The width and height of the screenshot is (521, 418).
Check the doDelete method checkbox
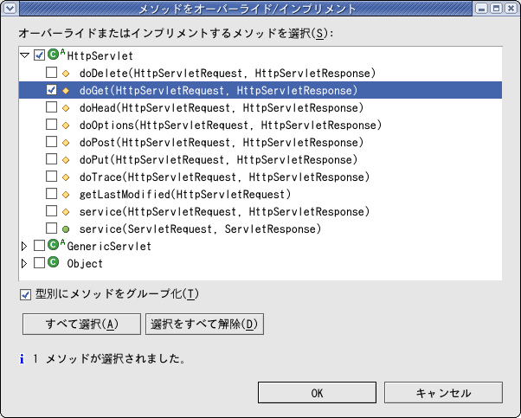51,72
